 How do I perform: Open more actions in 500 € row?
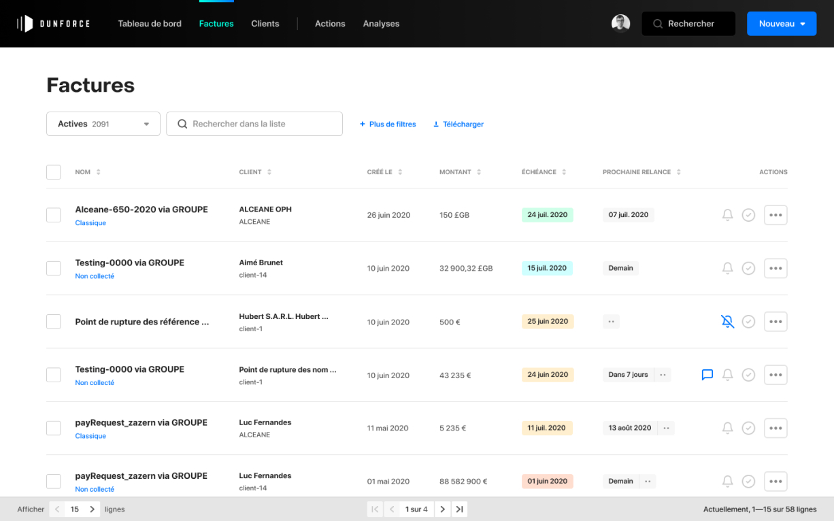point(775,322)
